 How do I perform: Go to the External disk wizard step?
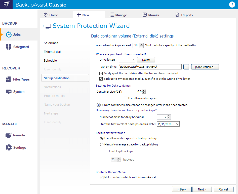(53, 52)
